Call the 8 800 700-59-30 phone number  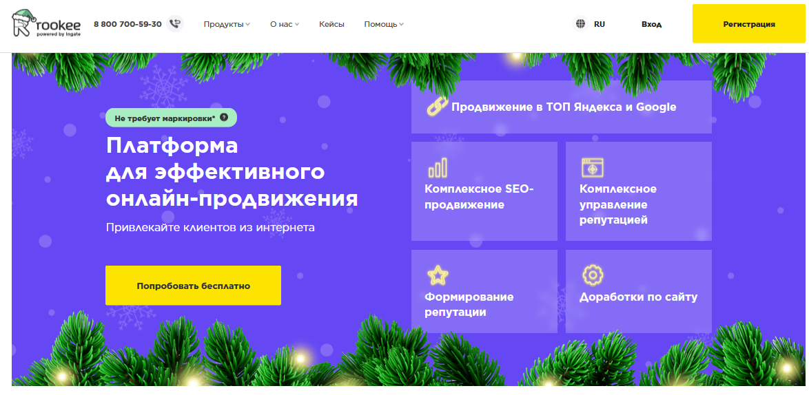click(x=127, y=24)
